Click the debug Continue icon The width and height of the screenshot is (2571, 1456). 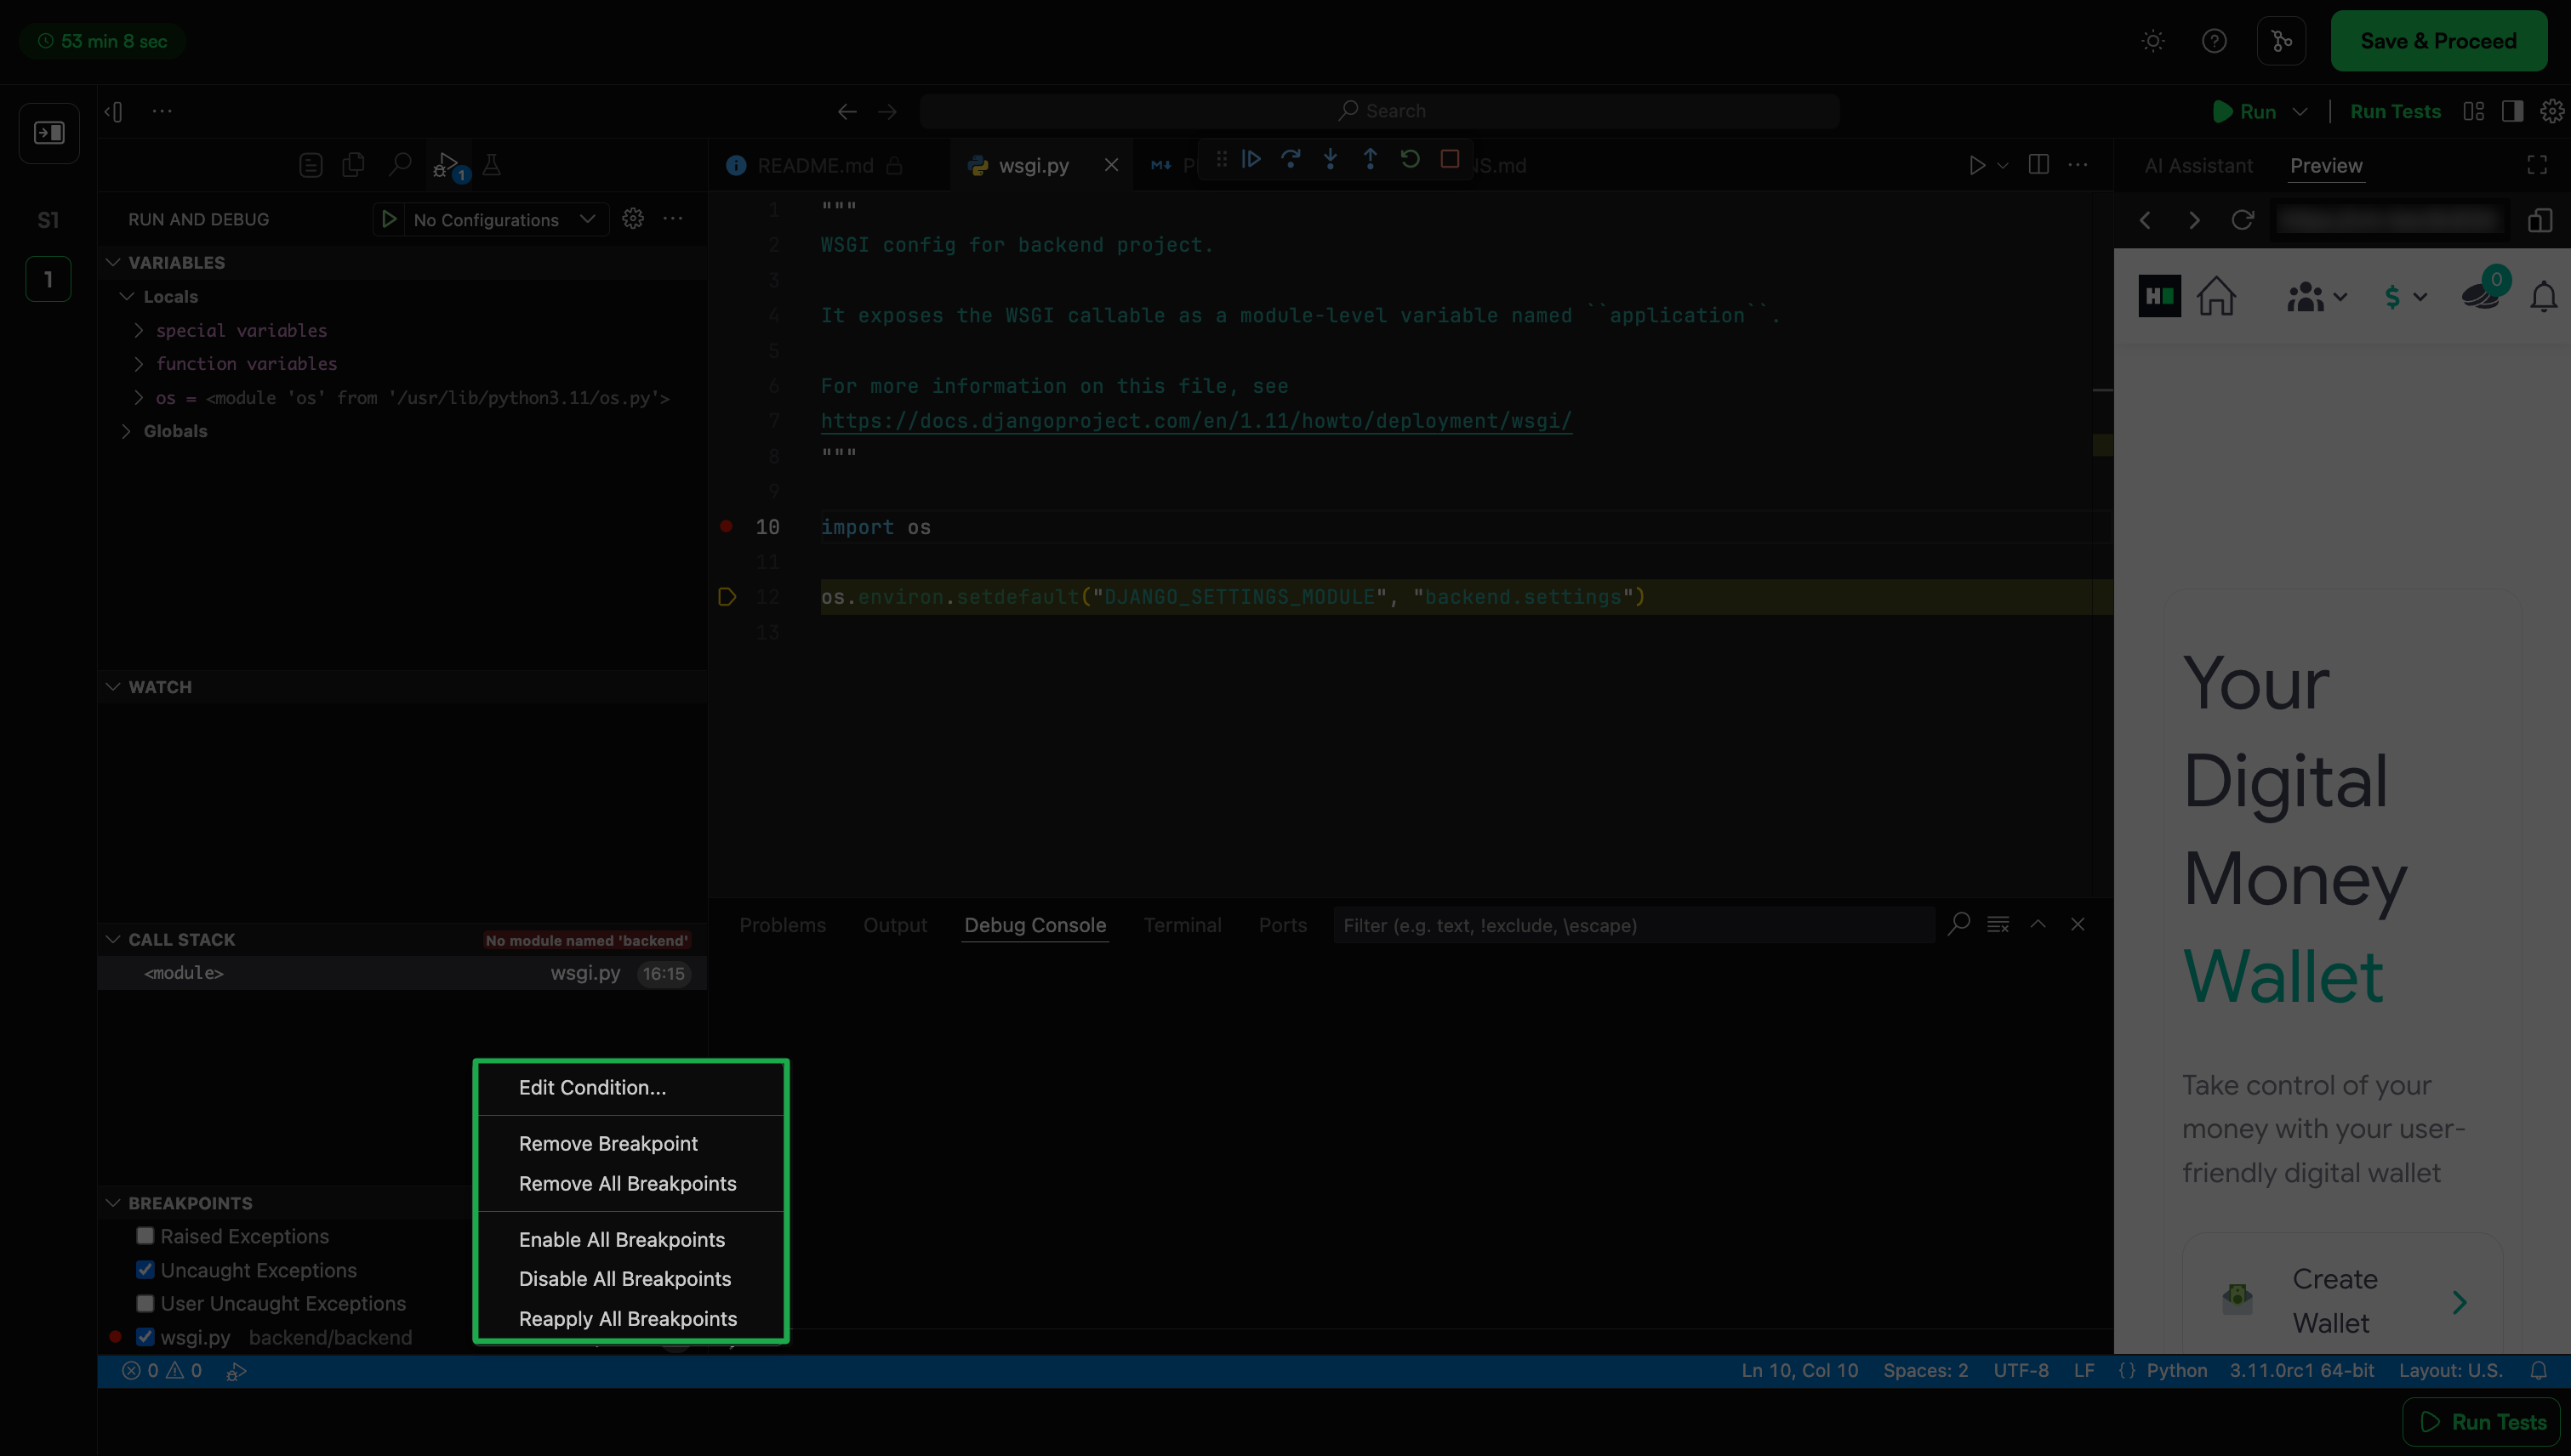[x=1251, y=159]
